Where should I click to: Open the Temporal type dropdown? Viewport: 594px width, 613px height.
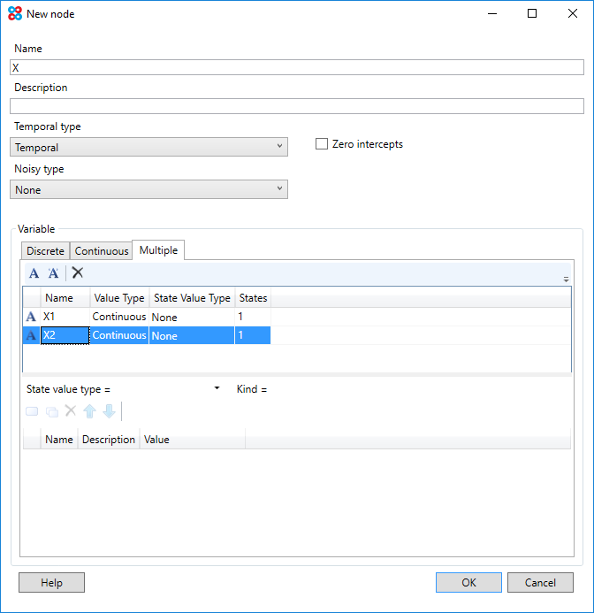click(148, 147)
